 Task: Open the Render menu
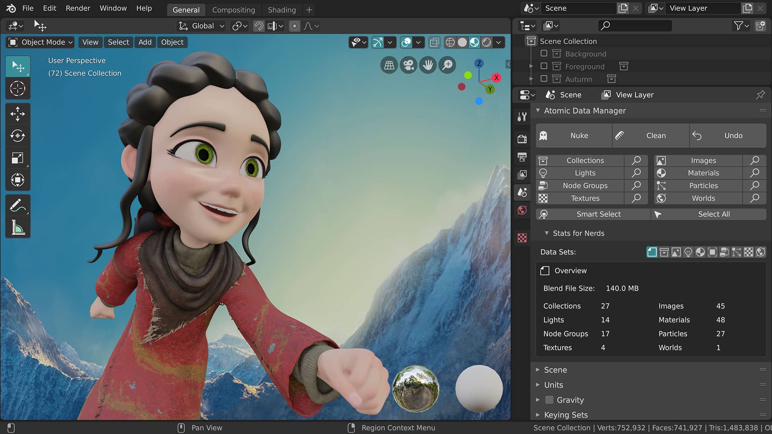coord(78,8)
